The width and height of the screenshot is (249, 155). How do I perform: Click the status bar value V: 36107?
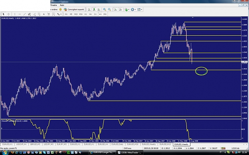pos(214,148)
